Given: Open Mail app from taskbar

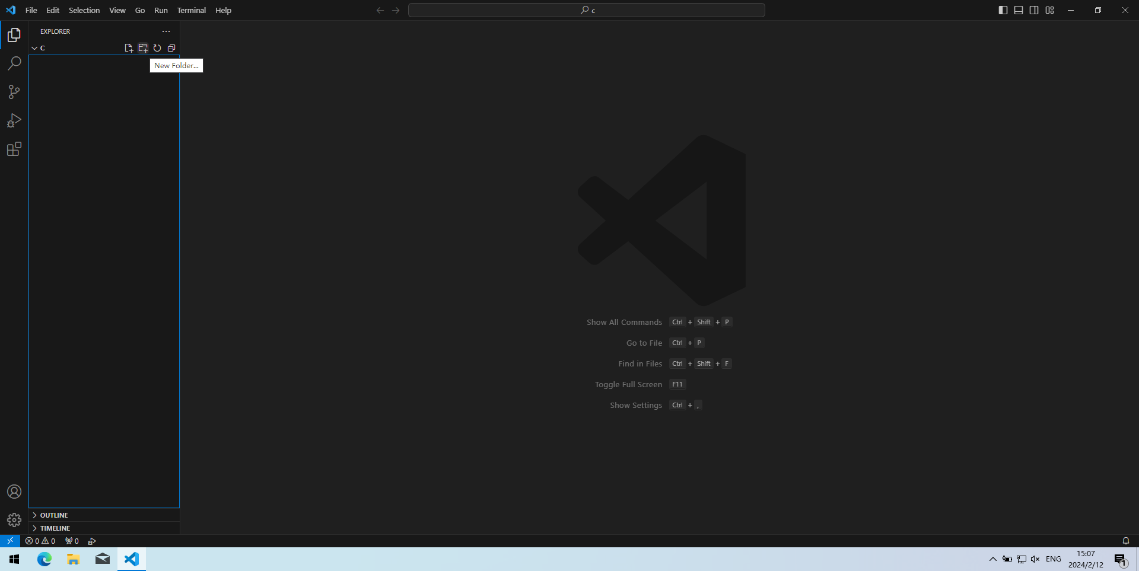Looking at the screenshot, I should point(102,559).
